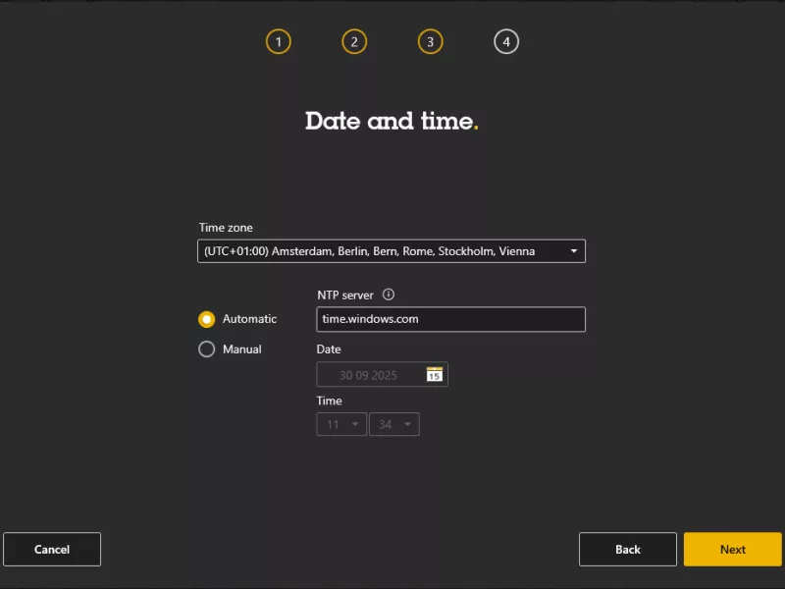Click the NTP server info icon
785x589 pixels.
[391, 294]
